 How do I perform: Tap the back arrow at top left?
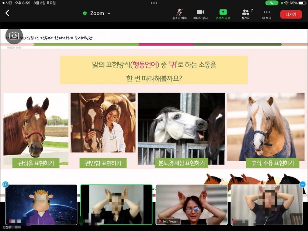pyautogui.click(x=7, y=13)
